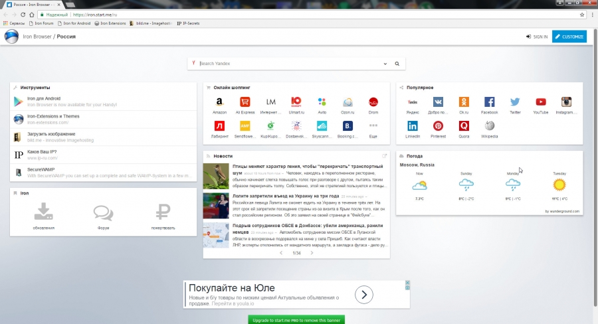Click the обновления download icon
Screen dimensions: 598x324
[x=43, y=212]
